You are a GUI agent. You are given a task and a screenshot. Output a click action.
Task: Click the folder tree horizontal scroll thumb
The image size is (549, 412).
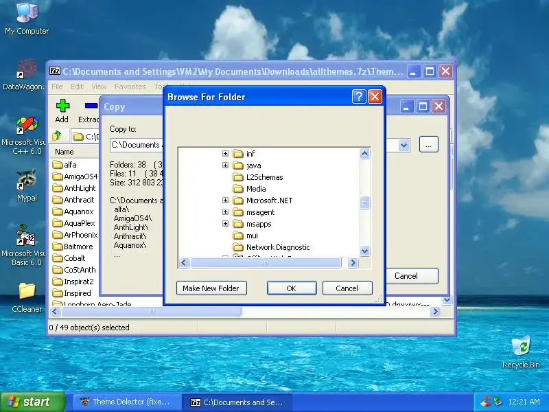(x=266, y=263)
